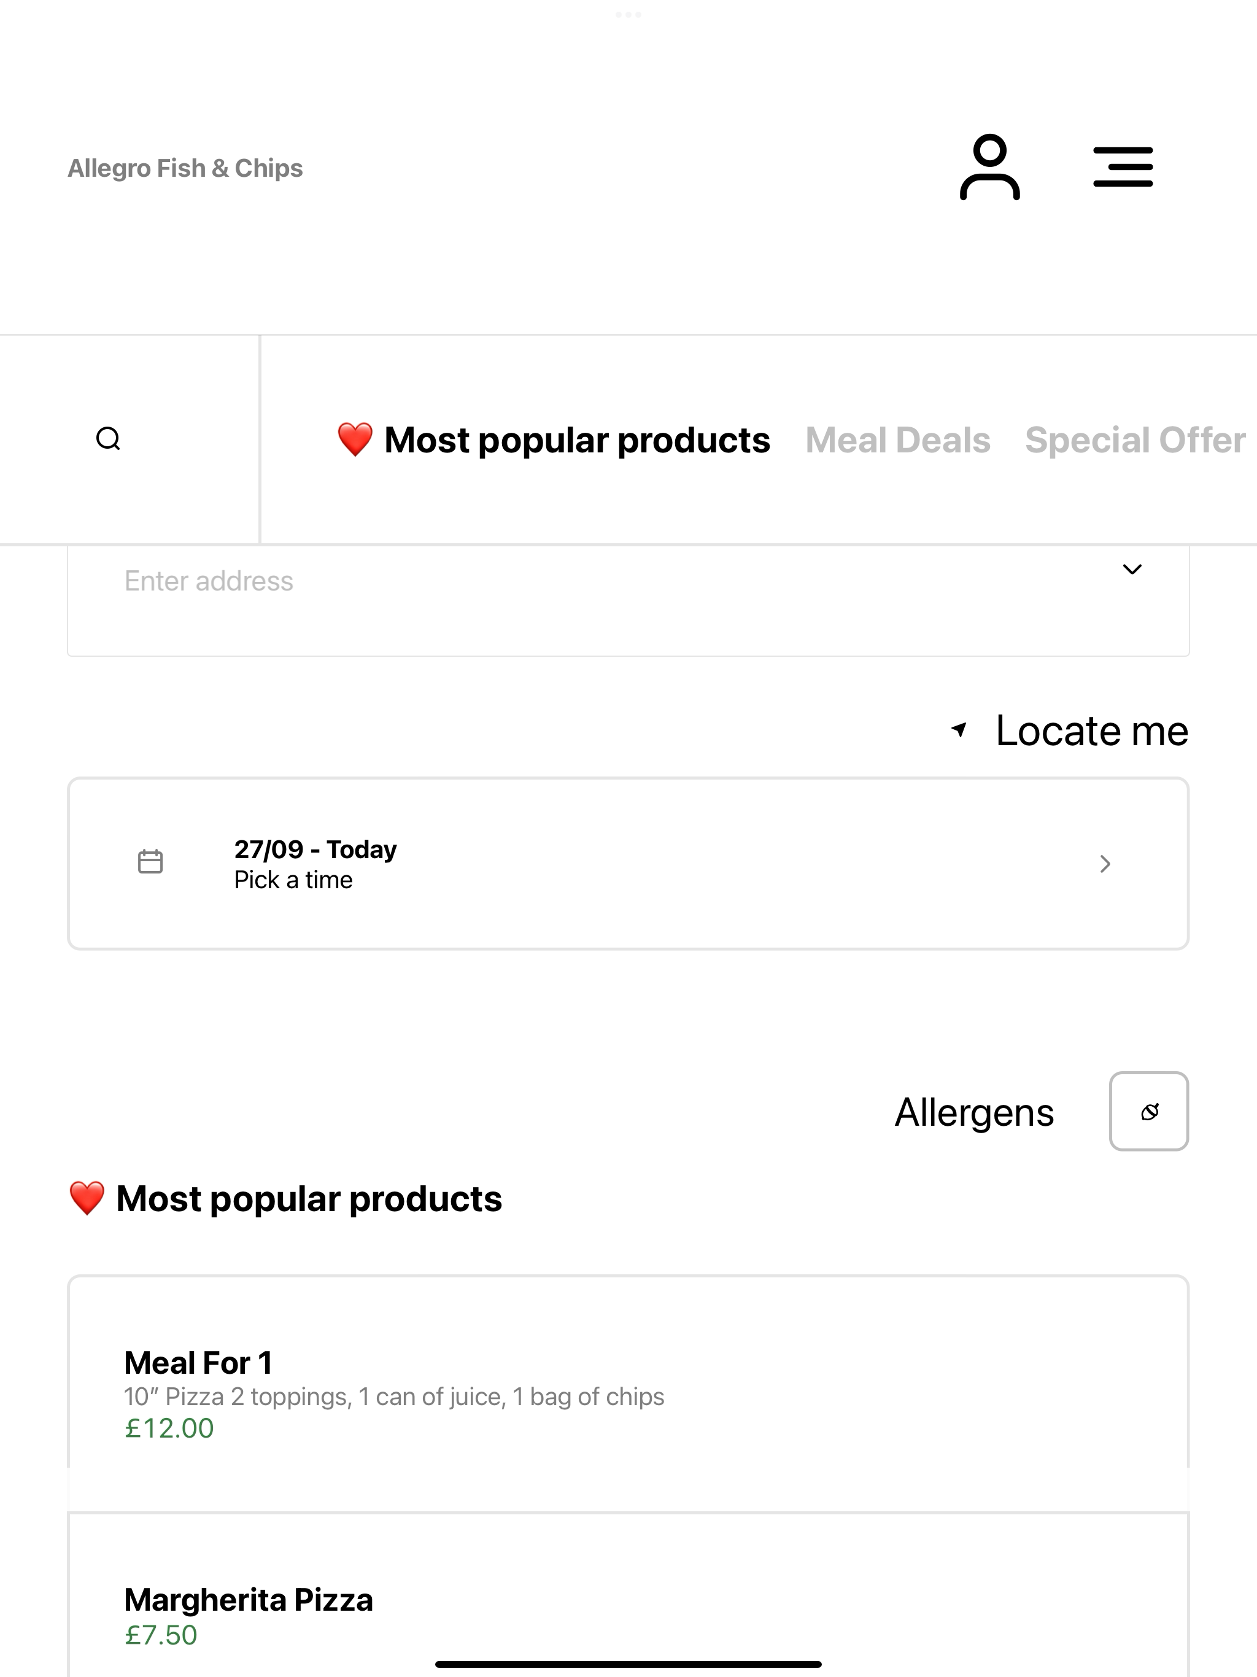The height and width of the screenshot is (1677, 1257).
Task: Expand the address dropdown chevron
Action: (1132, 570)
